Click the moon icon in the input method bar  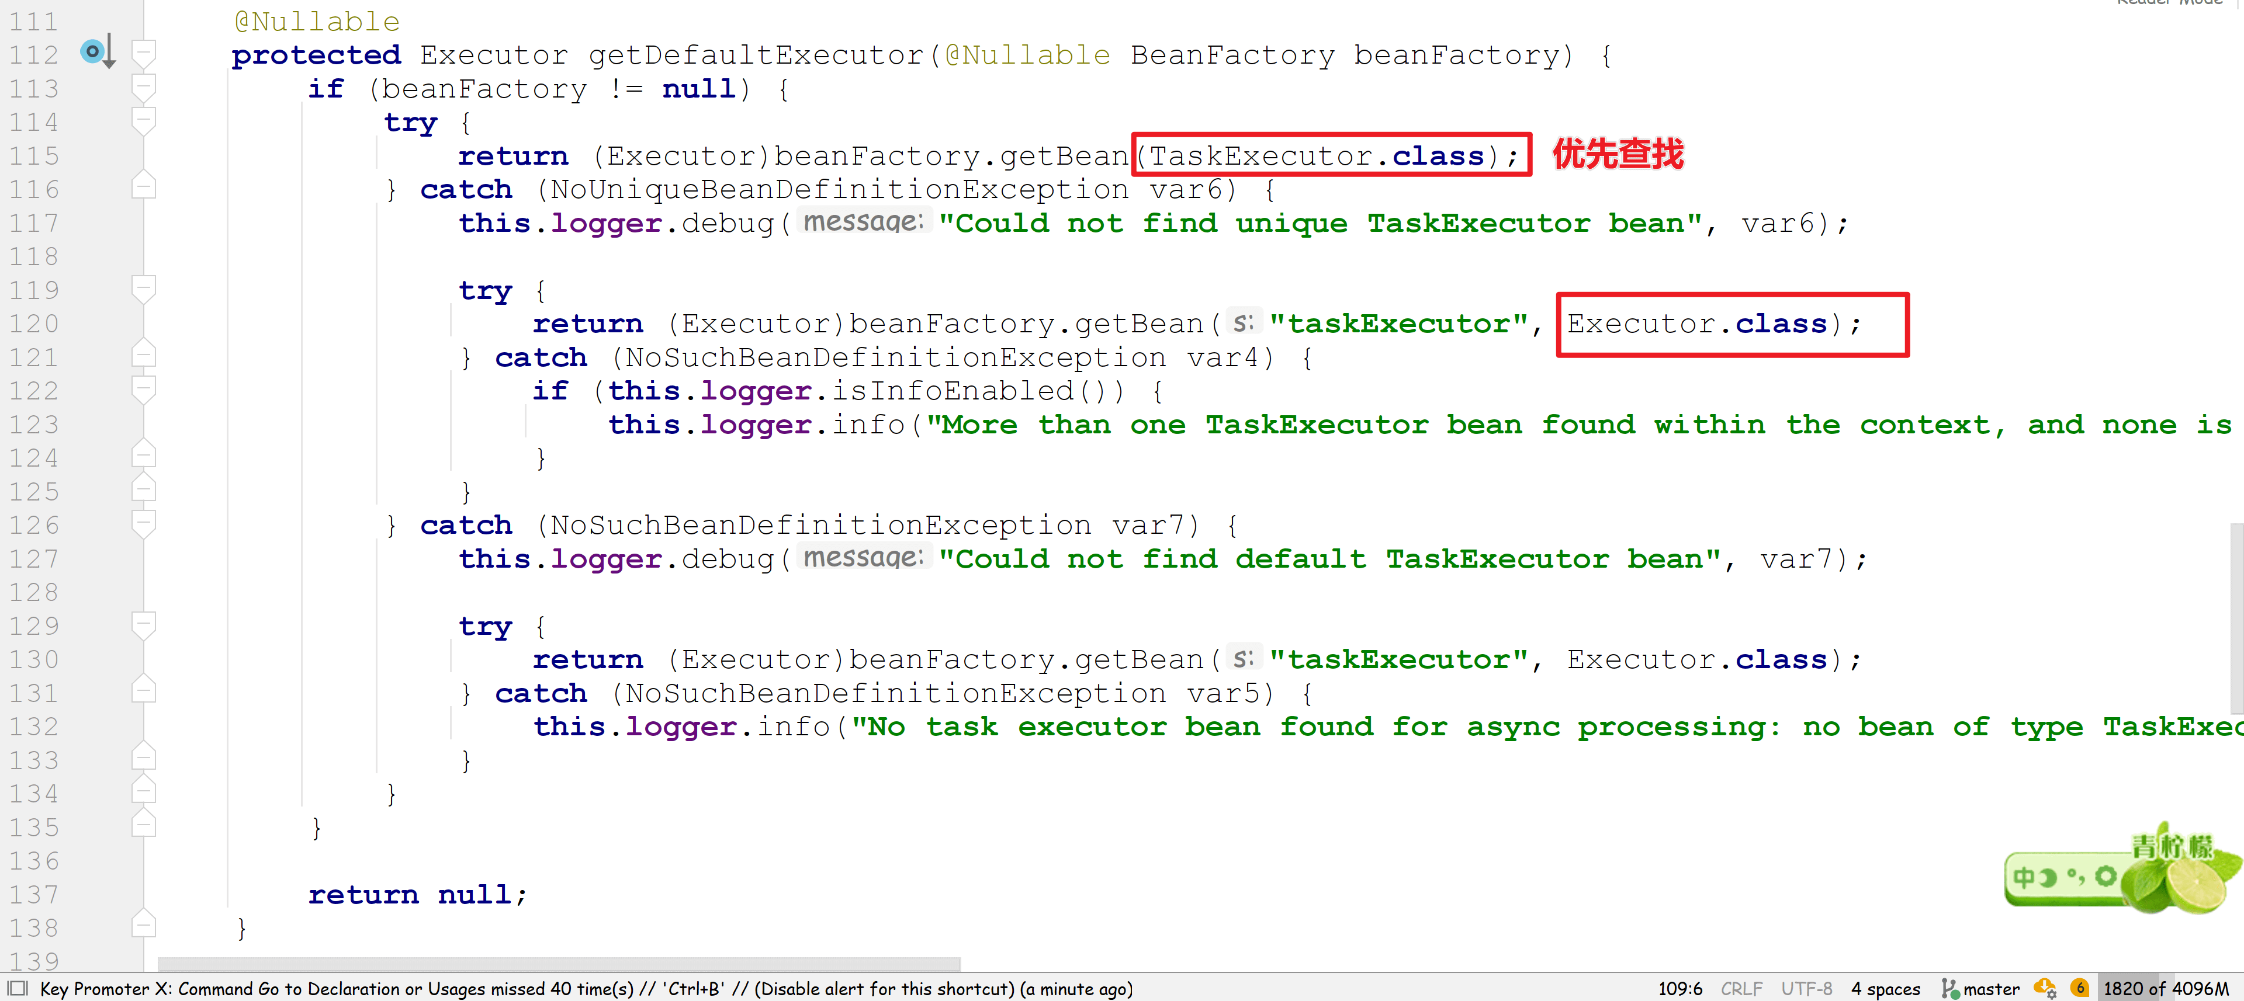point(2048,877)
